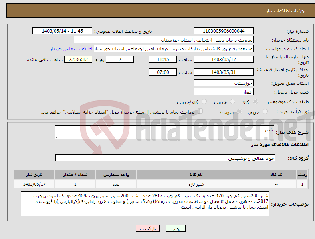Click the طبقه بندی موضوعی label
Viewport: 315px width, 239px height.
287,102
